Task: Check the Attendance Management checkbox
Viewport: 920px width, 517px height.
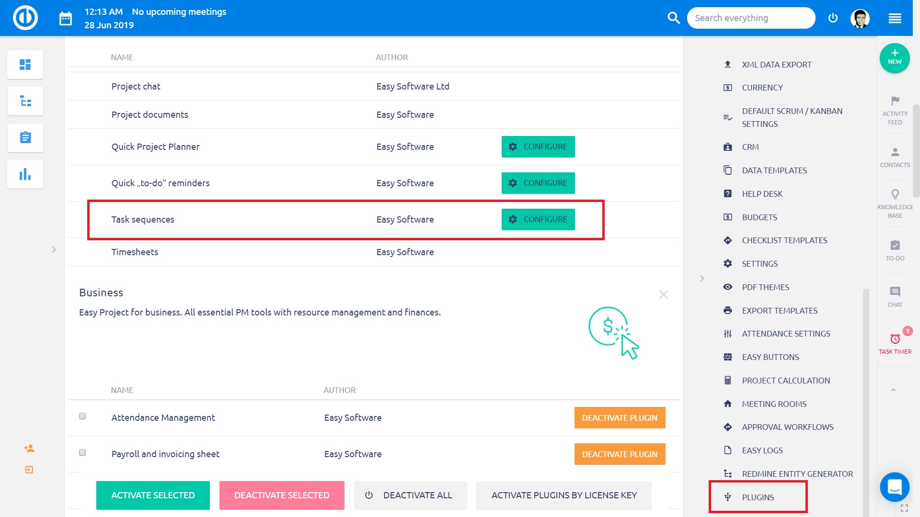Action: click(x=82, y=416)
